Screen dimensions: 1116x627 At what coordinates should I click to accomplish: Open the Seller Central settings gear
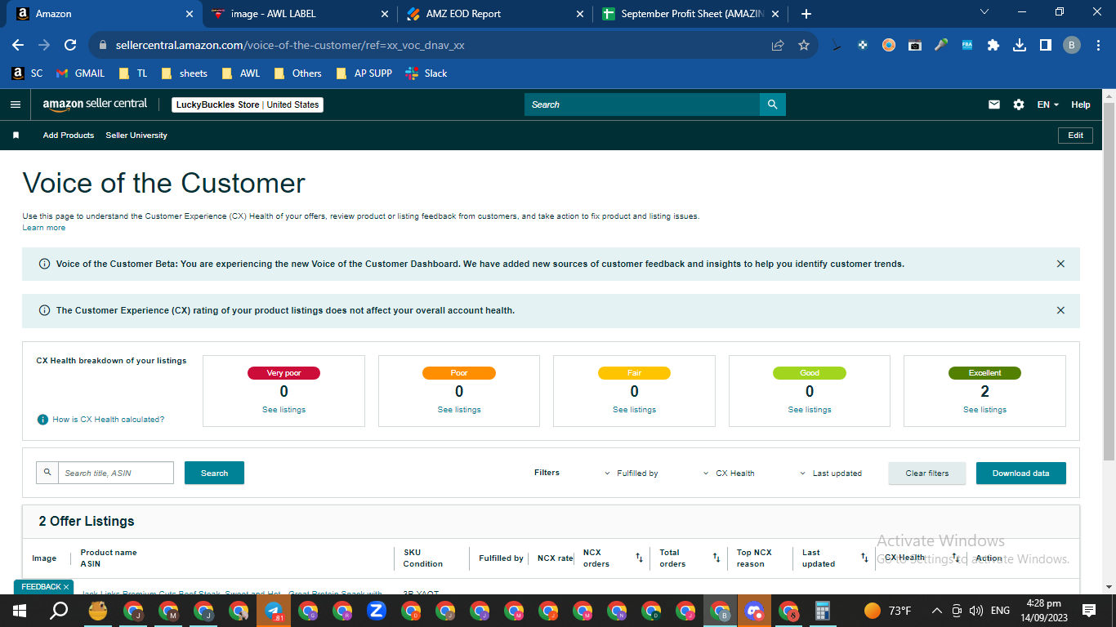click(1018, 104)
